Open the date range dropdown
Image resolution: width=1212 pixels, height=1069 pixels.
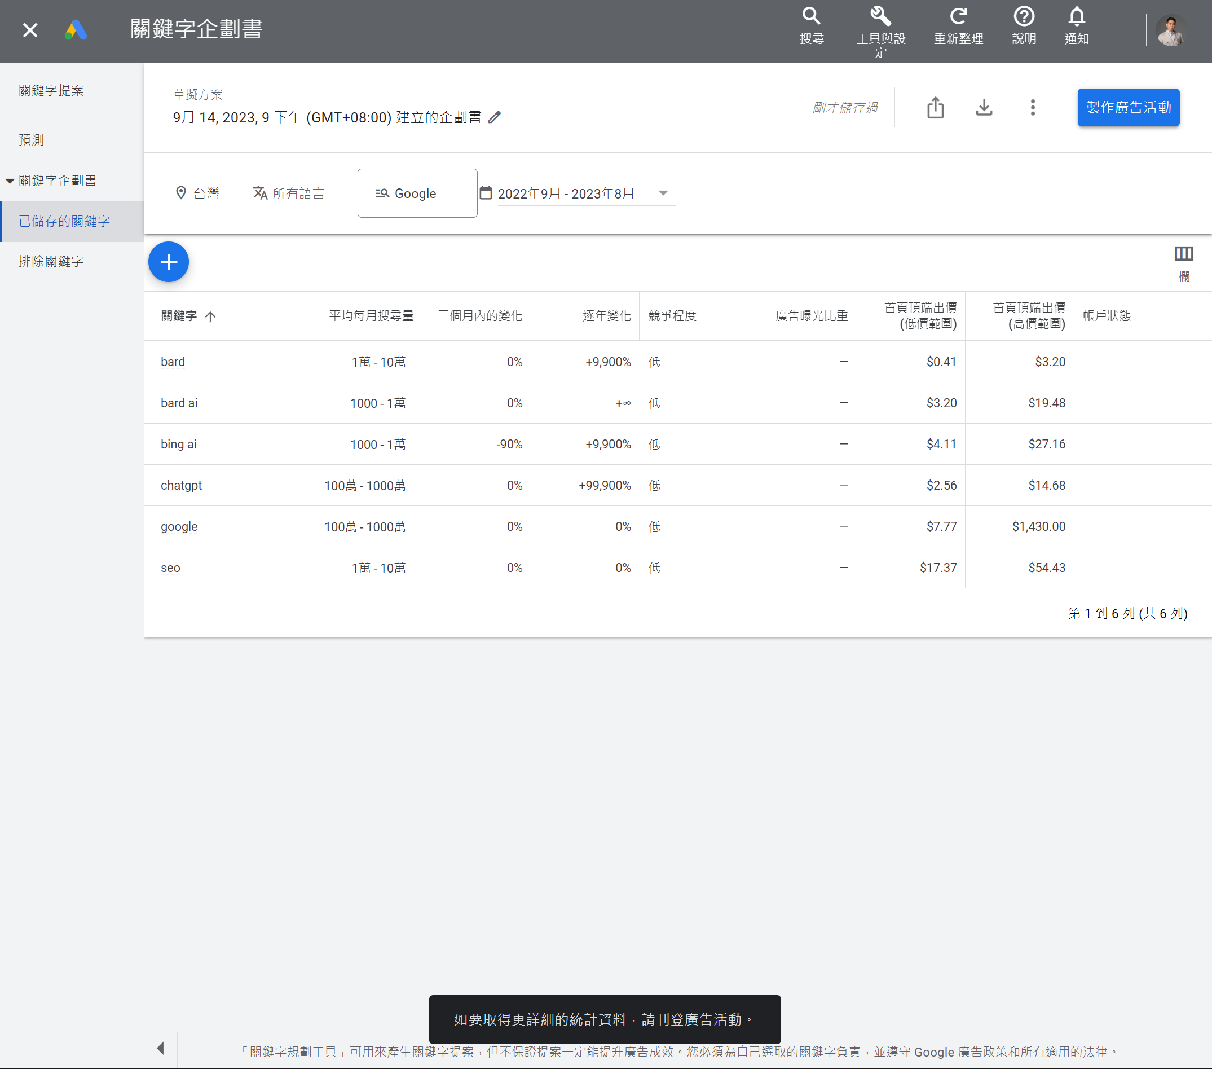[x=662, y=193]
